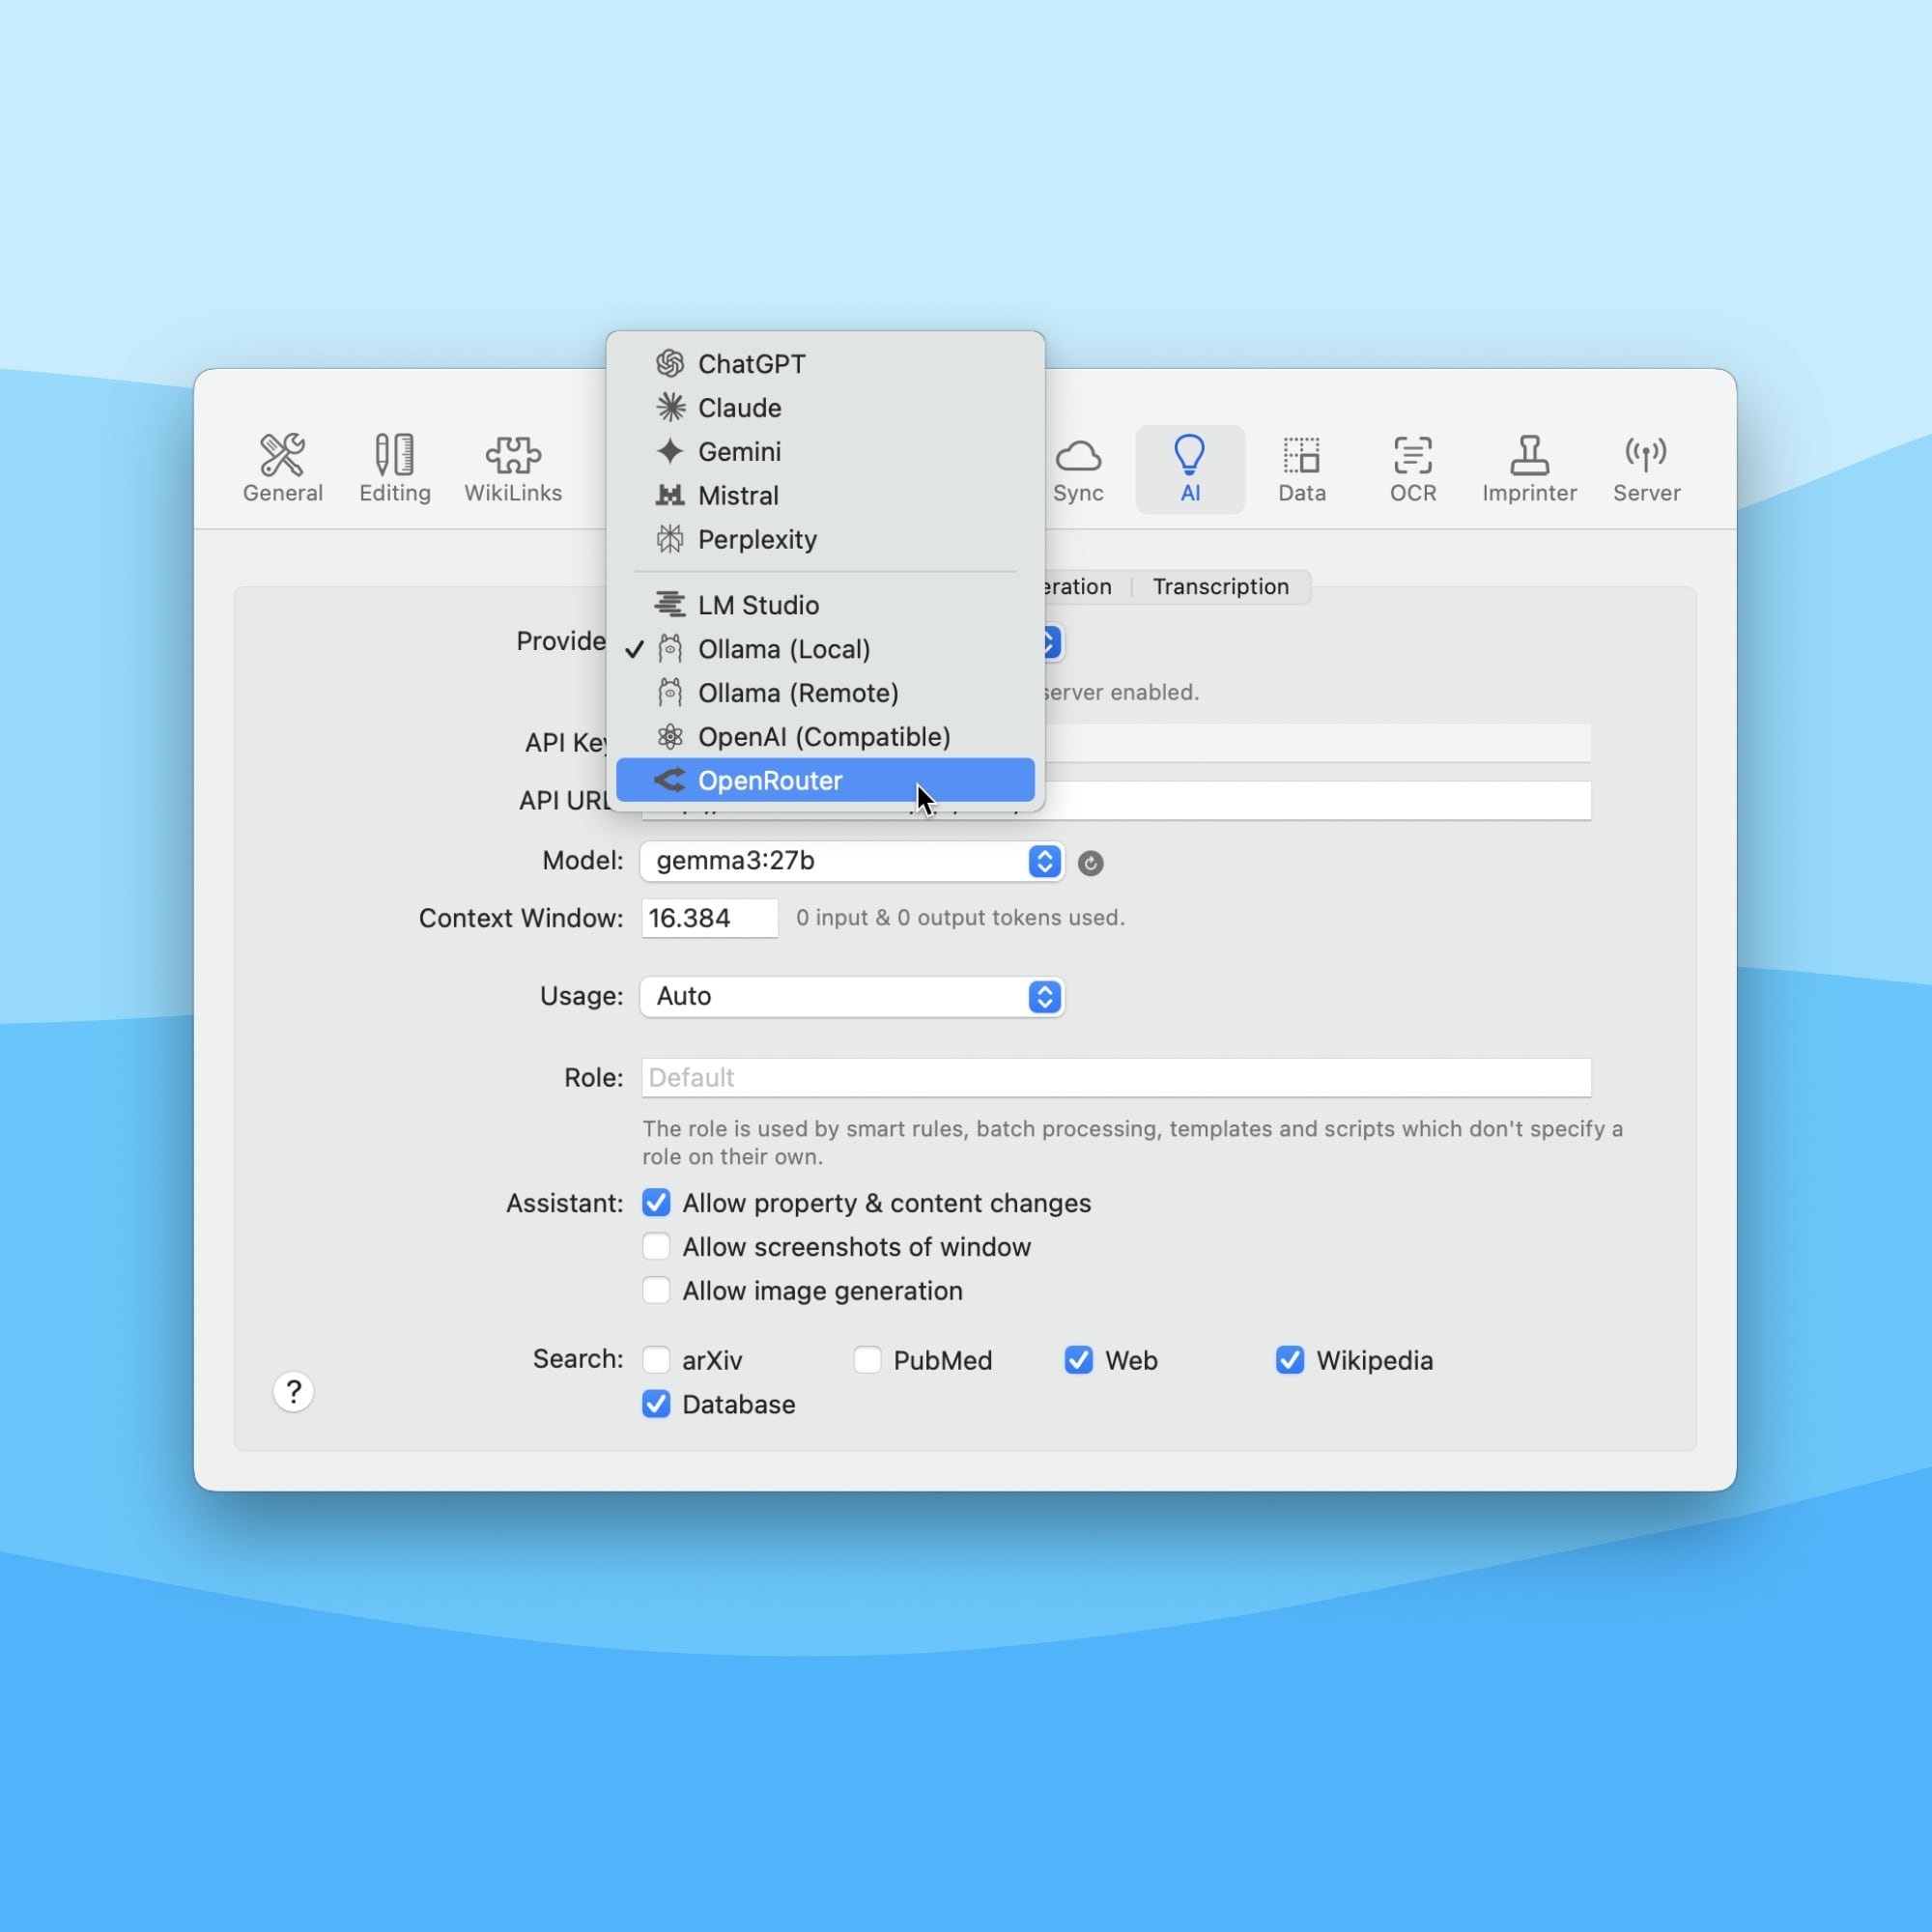Uncheck the Database search option

pyautogui.click(x=656, y=1404)
